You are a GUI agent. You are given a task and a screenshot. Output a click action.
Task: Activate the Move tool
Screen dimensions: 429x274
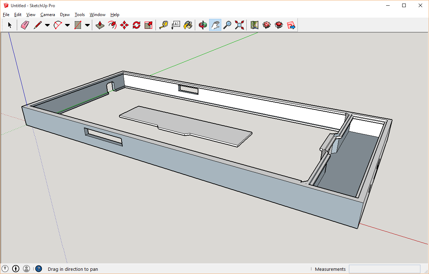pyautogui.click(x=124, y=25)
